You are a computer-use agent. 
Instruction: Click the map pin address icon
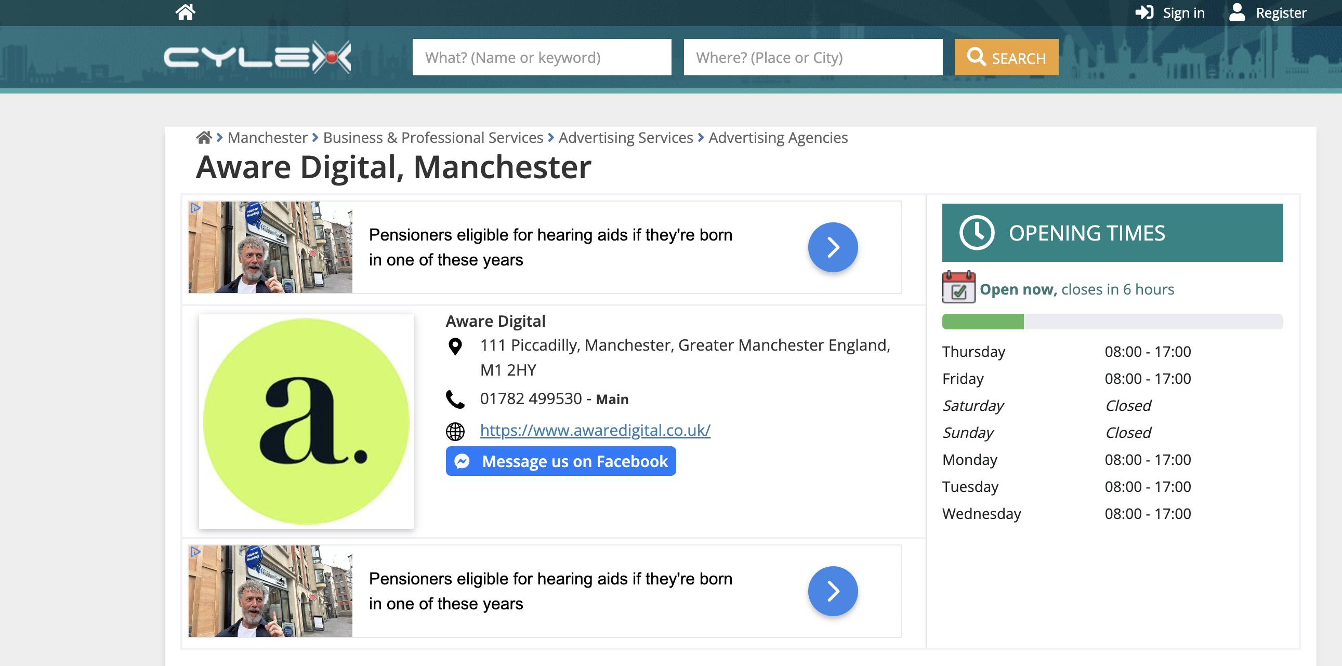455,347
